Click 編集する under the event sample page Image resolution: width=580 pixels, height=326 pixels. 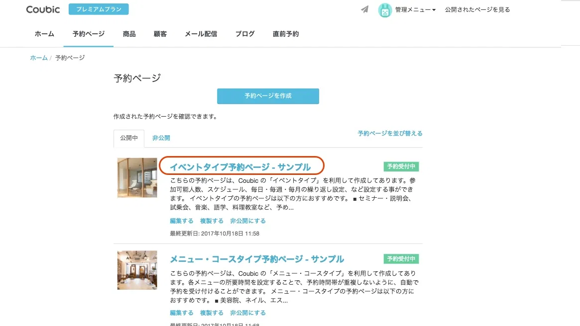click(181, 221)
